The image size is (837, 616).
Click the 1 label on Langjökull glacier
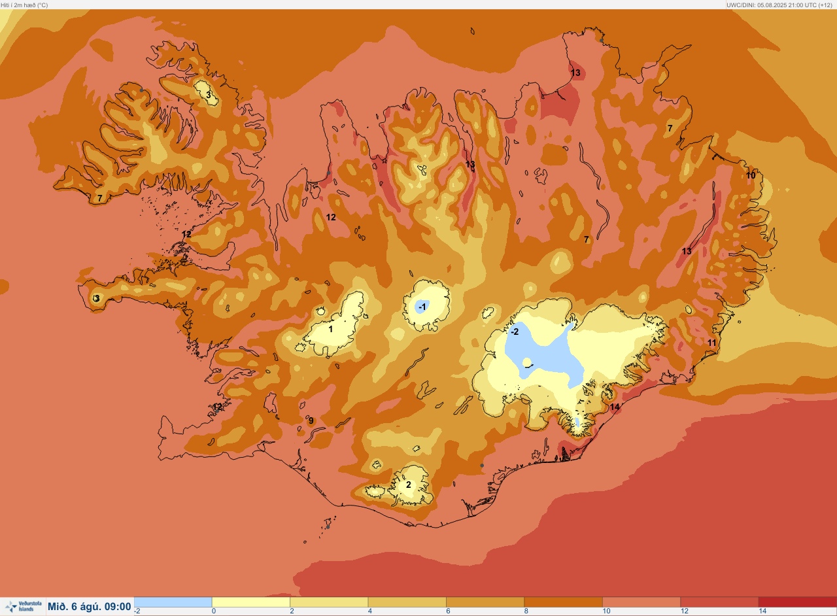[330, 329]
